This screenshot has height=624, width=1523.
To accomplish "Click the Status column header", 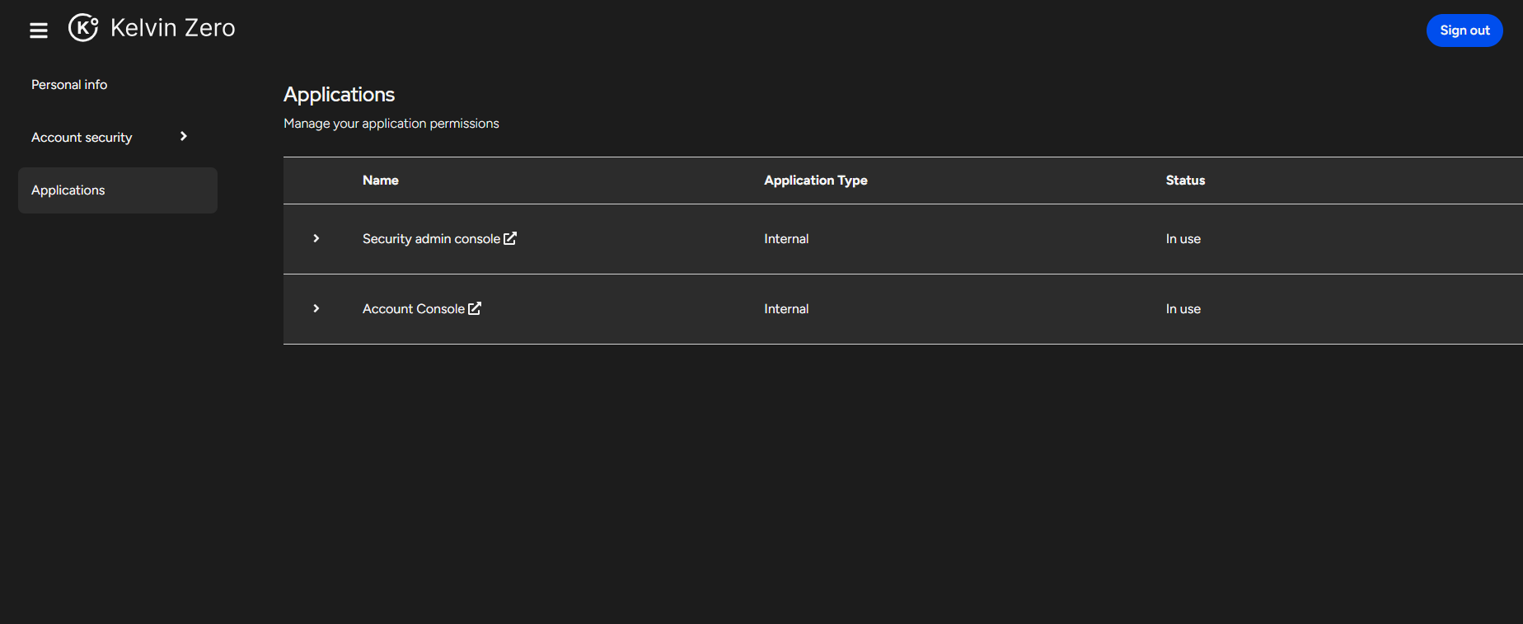I will (1185, 181).
